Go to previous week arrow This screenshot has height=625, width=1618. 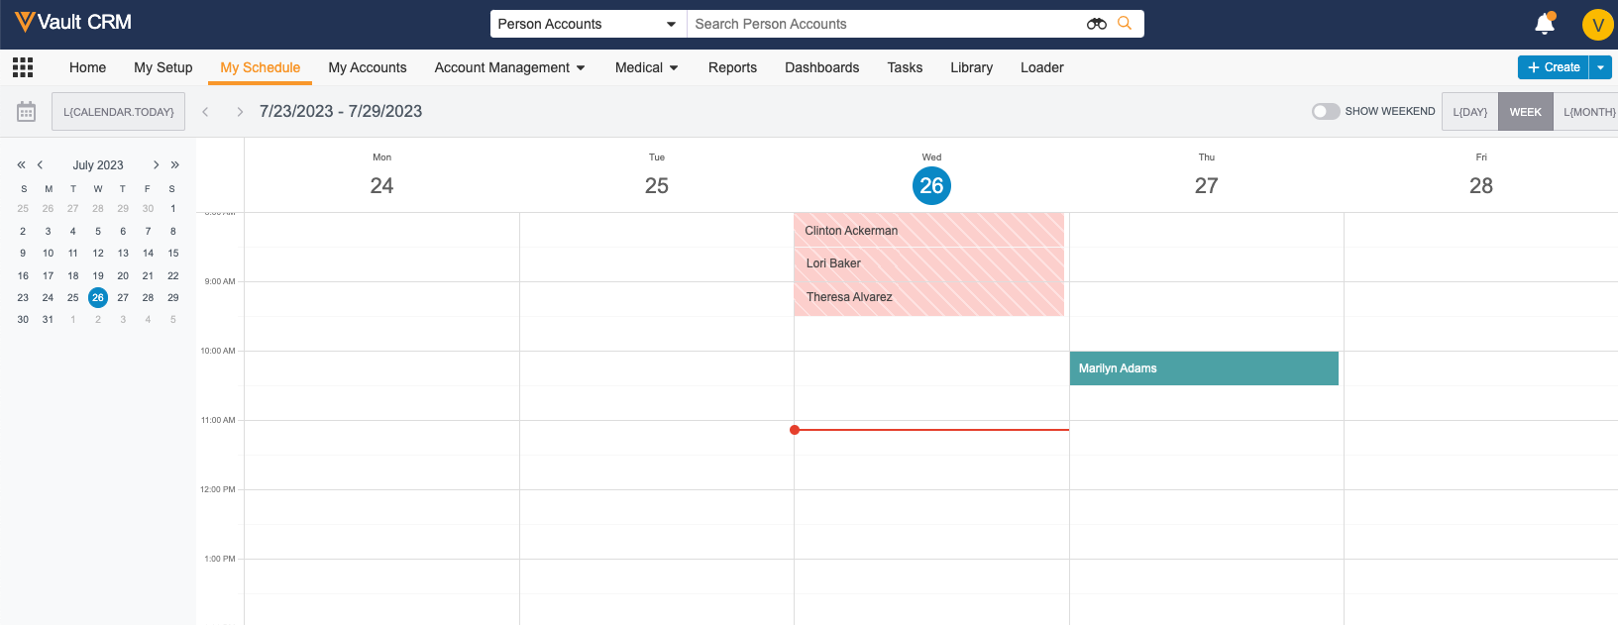pos(205,112)
